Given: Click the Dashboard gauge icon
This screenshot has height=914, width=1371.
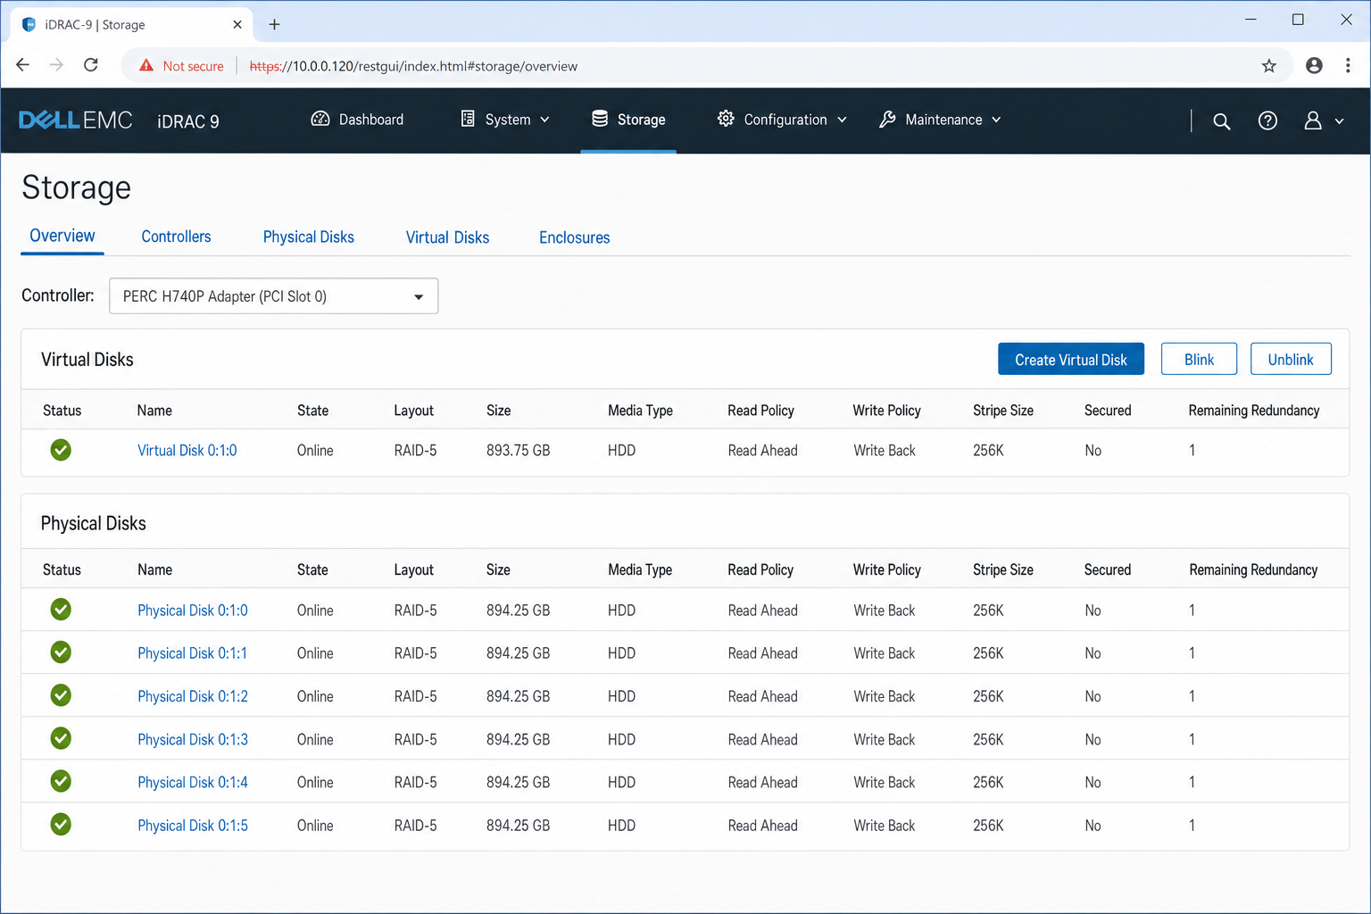Looking at the screenshot, I should [x=320, y=119].
